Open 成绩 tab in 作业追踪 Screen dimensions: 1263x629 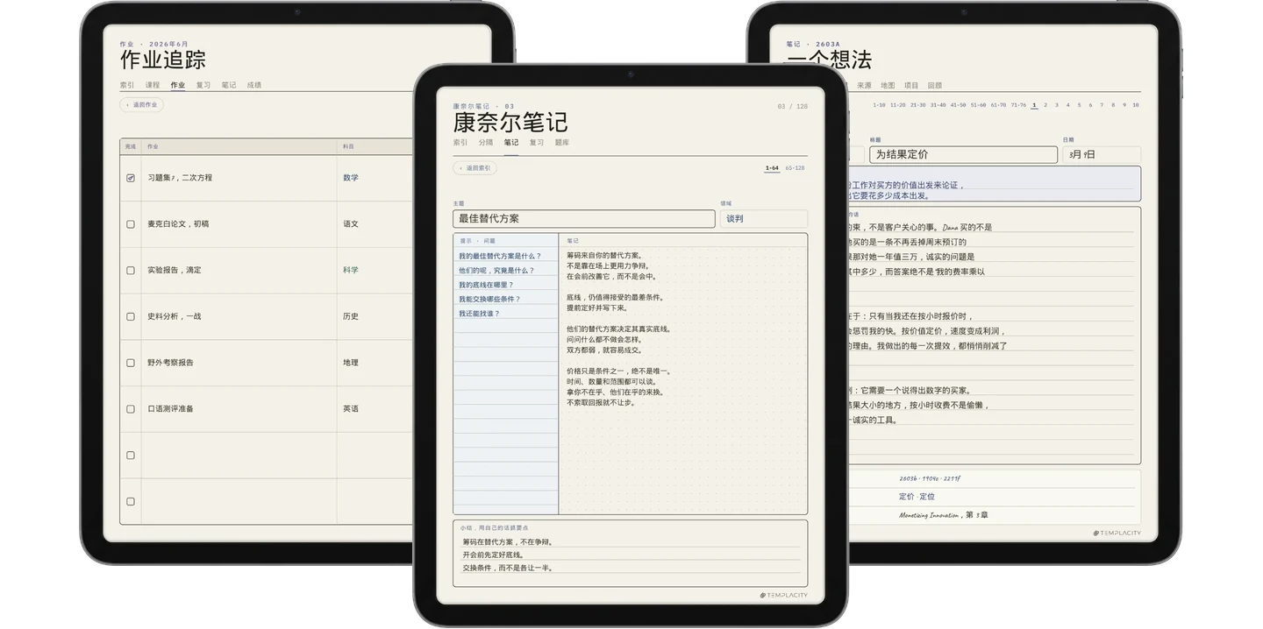[254, 85]
